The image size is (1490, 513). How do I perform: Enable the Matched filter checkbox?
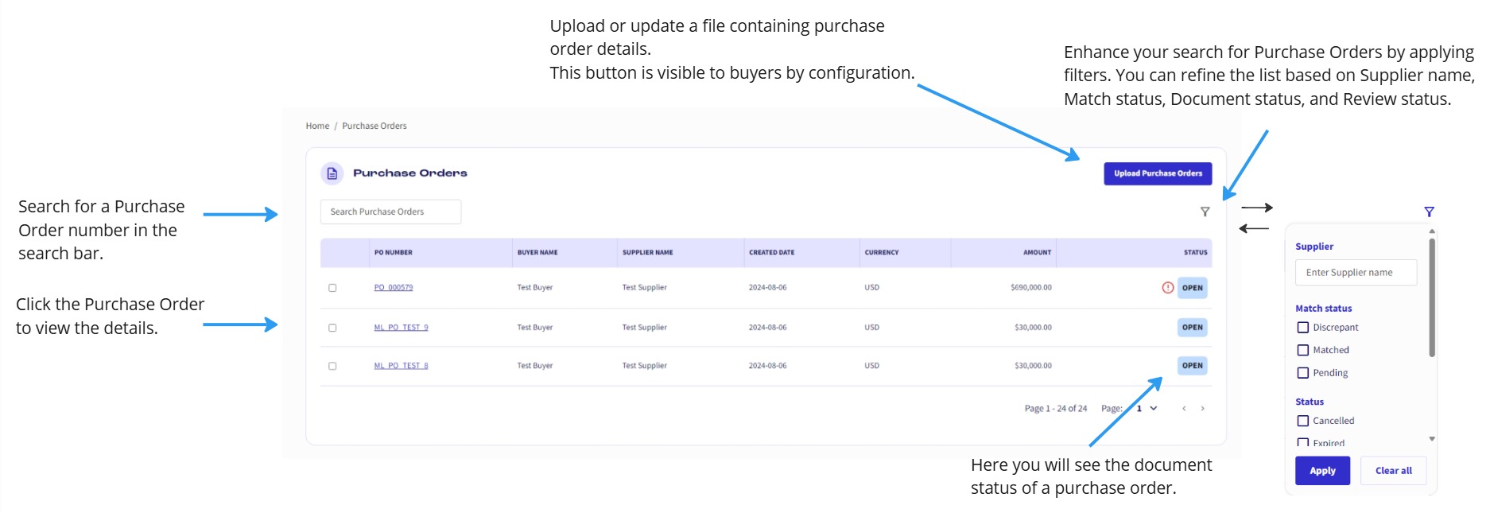[1302, 350]
